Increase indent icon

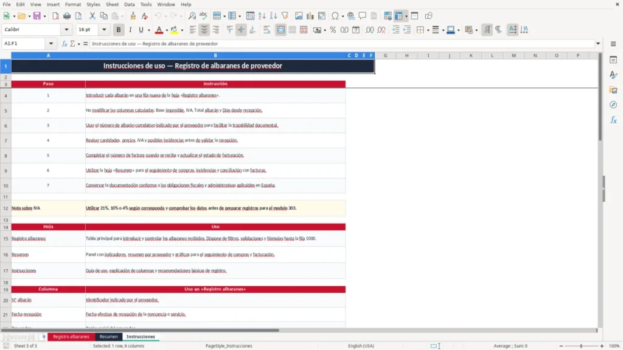395,30
